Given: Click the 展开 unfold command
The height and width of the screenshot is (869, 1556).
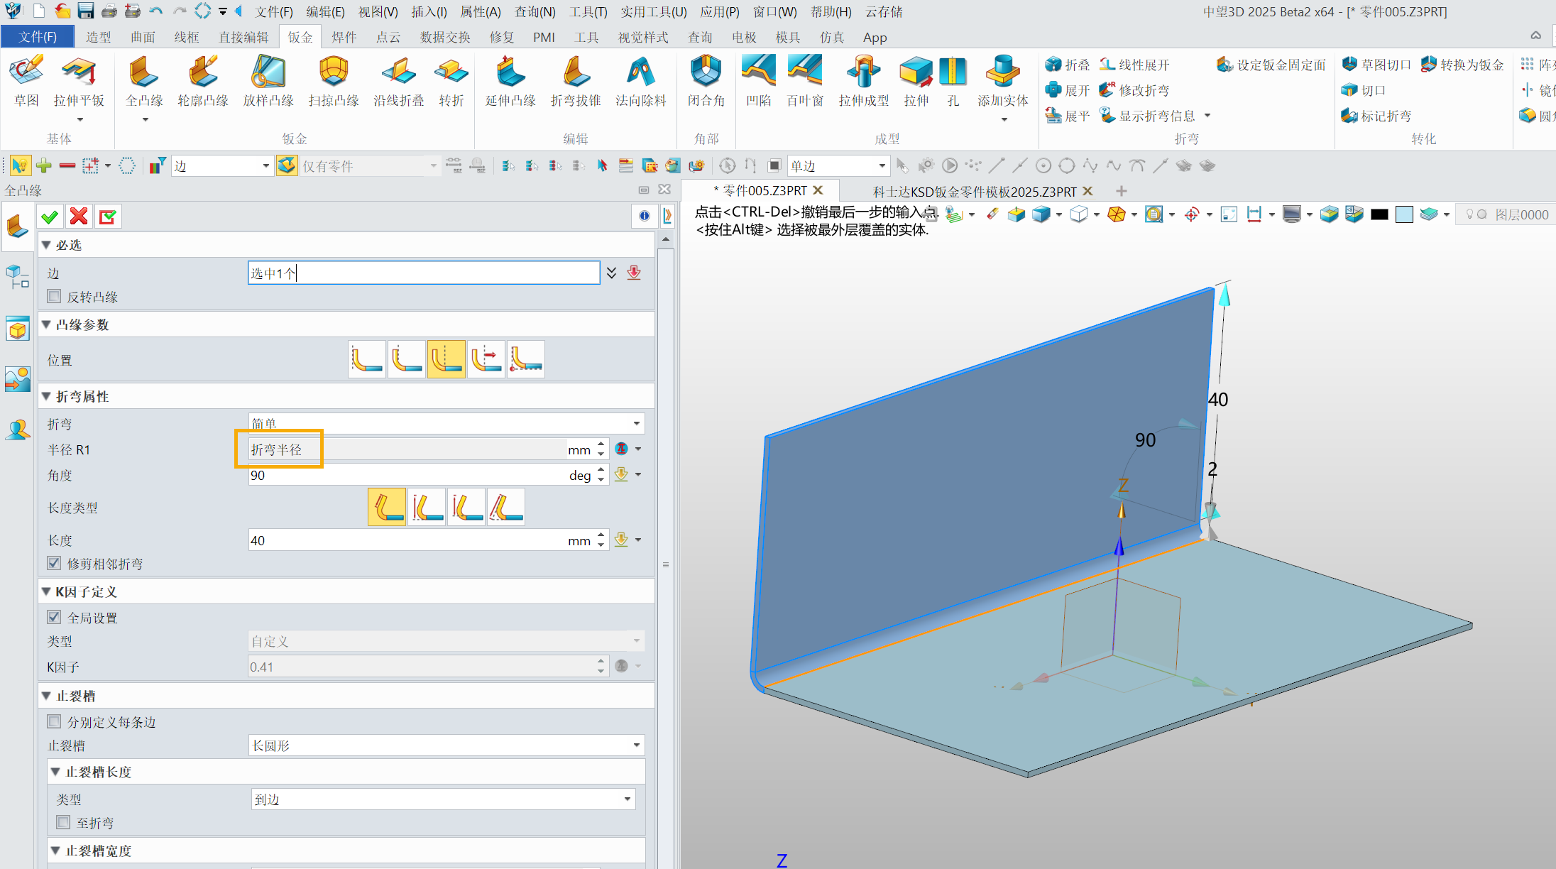Looking at the screenshot, I should 1068,90.
